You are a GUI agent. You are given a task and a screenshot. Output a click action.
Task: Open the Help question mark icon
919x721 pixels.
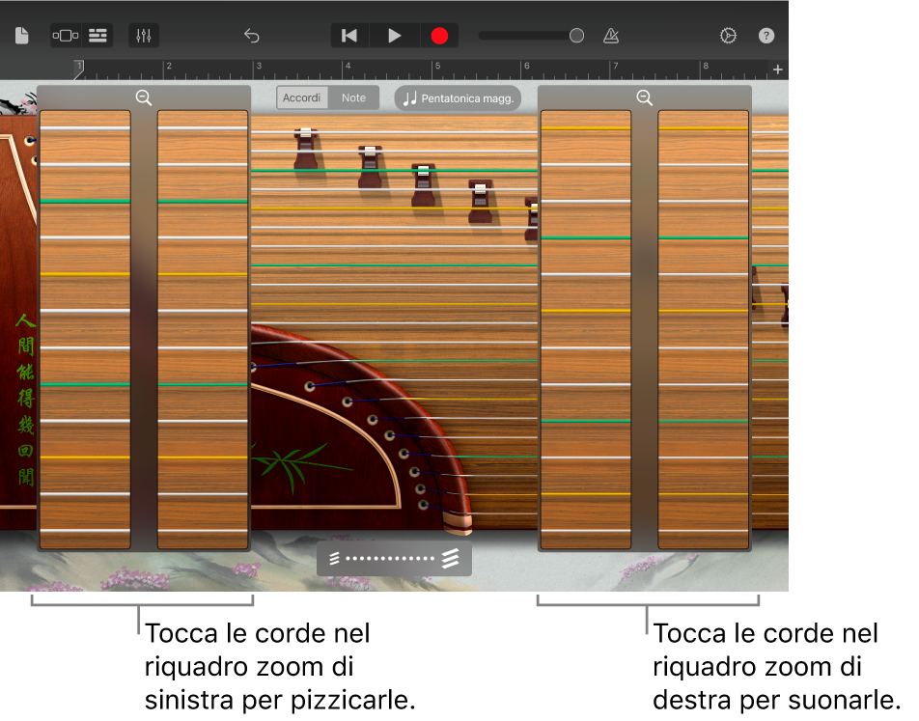coord(766,35)
